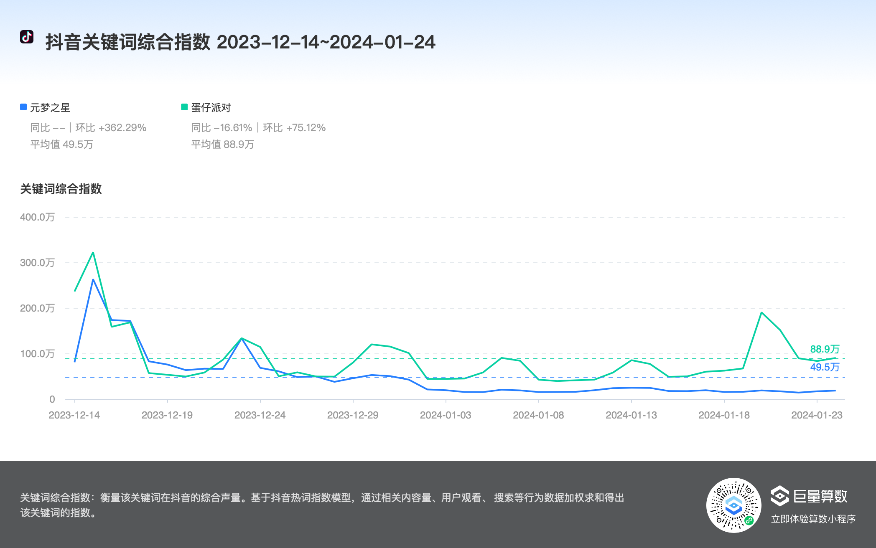The width and height of the screenshot is (876, 548).
Task: Click the 2024-01-23 x-axis date label
Action: point(817,415)
